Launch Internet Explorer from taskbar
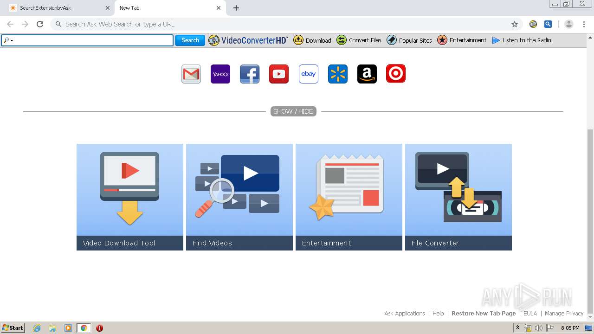The height and width of the screenshot is (334, 594). pyautogui.click(x=37, y=328)
